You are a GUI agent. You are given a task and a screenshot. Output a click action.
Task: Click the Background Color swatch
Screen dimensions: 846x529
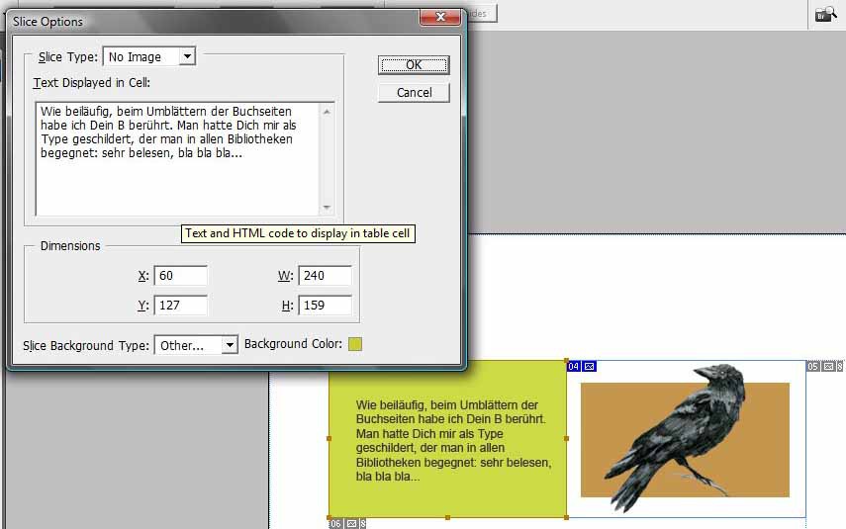tap(355, 344)
